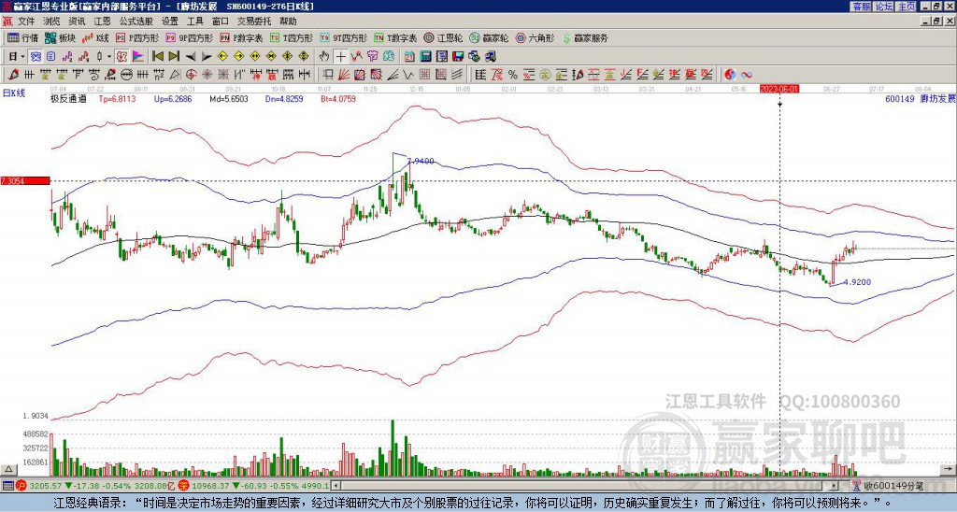
Task: Click the black left arrow icon
Action: [191, 57]
